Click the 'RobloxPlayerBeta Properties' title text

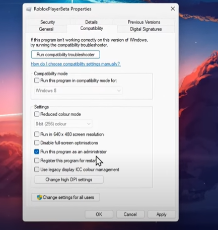(62, 9)
